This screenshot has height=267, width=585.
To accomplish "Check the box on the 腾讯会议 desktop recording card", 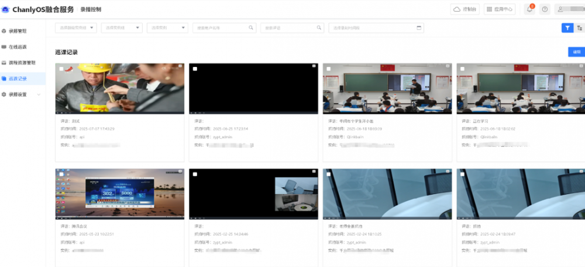I will pos(61,174).
